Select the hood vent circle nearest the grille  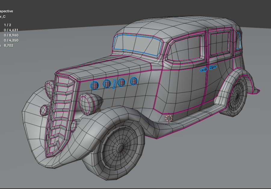pyautogui.click(x=94, y=85)
